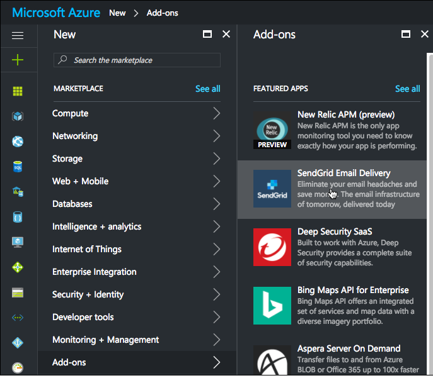The width and height of the screenshot is (433, 378).
Task: Open Virtual machines monitor icon
Action: [x=18, y=242]
